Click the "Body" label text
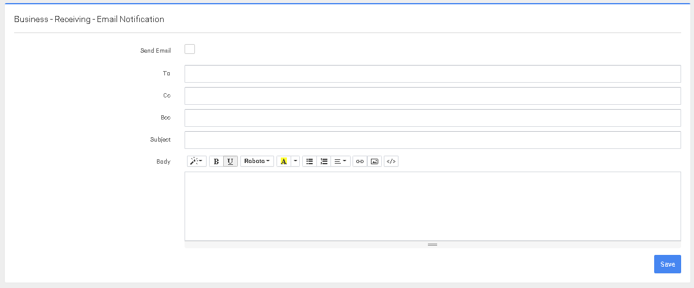The image size is (694, 288). 163,162
